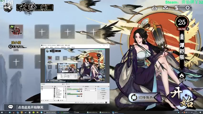This screenshot has height=114, width=203.
Task: Open Windows Start button on taskbar
Action: pos(2,112)
